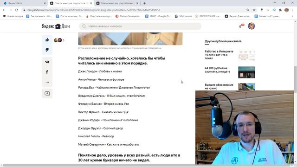Click the line Виктор Франкл - Сказать жизни Да
This screenshot has height=167, width=297.
[x=103, y=112]
